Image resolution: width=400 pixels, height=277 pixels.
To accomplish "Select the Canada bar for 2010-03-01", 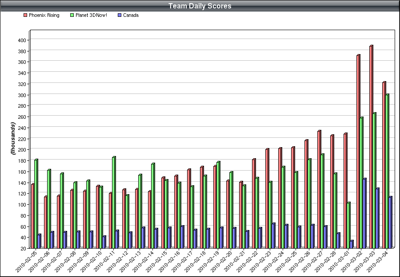I will point(352,245).
